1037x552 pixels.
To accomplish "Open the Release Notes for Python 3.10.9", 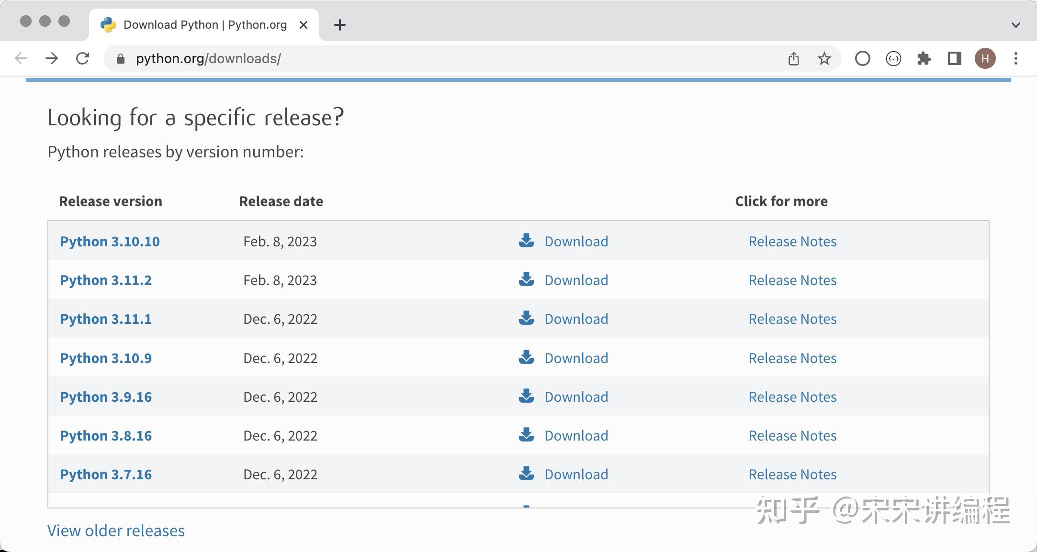I will (x=792, y=358).
